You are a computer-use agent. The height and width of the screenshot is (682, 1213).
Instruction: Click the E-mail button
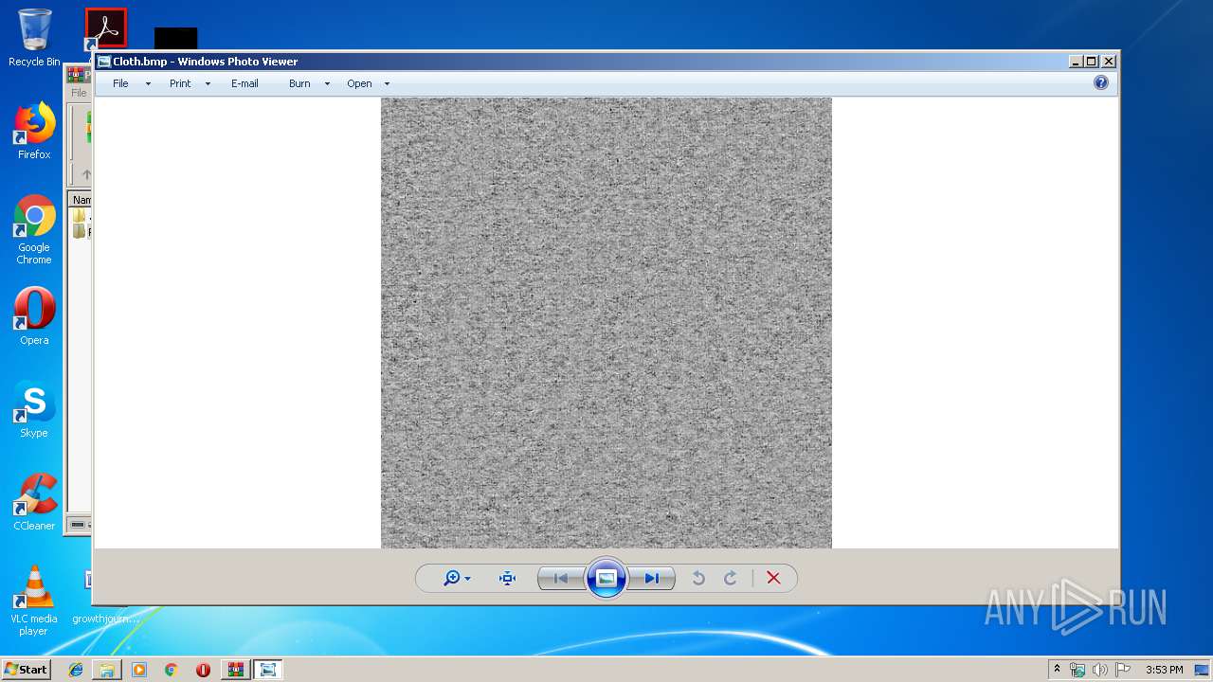click(244, 83)
